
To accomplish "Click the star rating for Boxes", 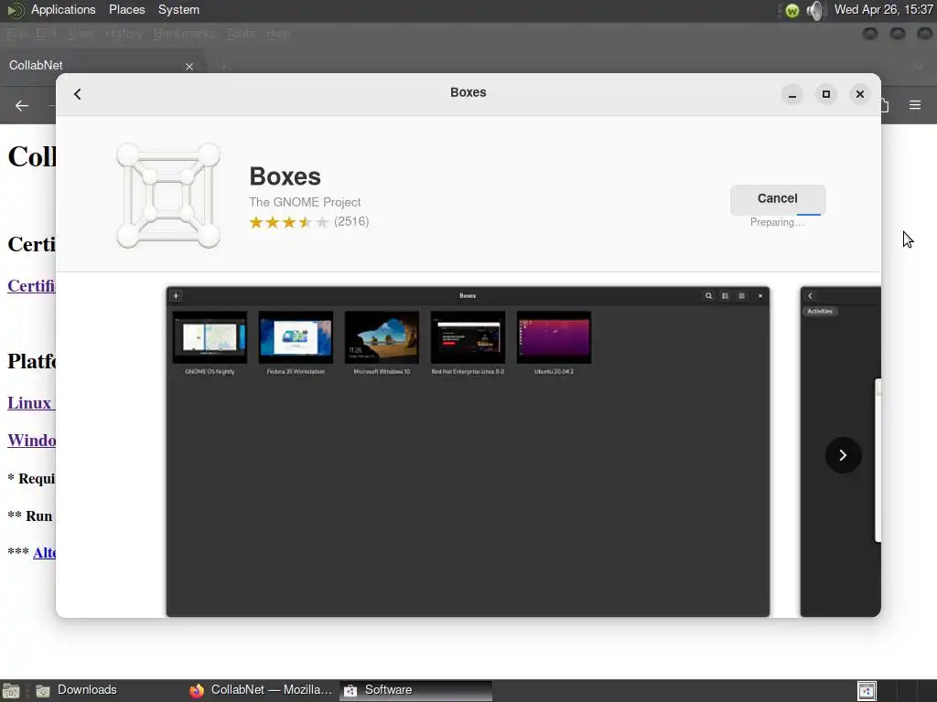I will click(x=289, y=222).
